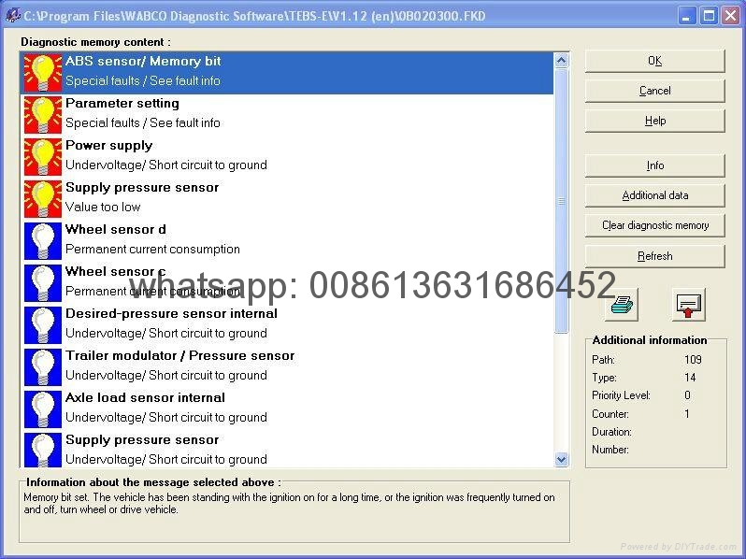Click yellow bulb icon beside Power supply
The image size is (746, 559).
tap(42, 155)
